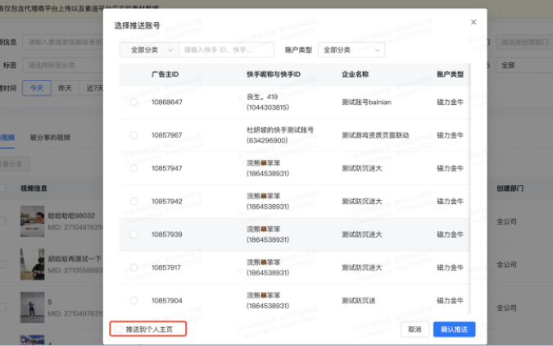Select radio for advertiser 10857904

click(x=134, y=301)
